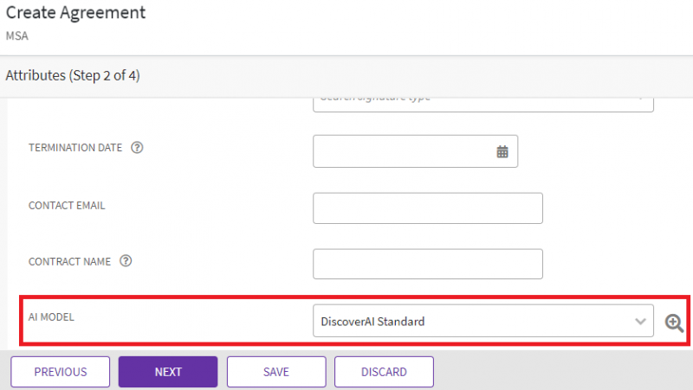Image resolution: width=693 pixels, height=390 pixels.
Task: Save the agreement draft
Action: point(276,372)
